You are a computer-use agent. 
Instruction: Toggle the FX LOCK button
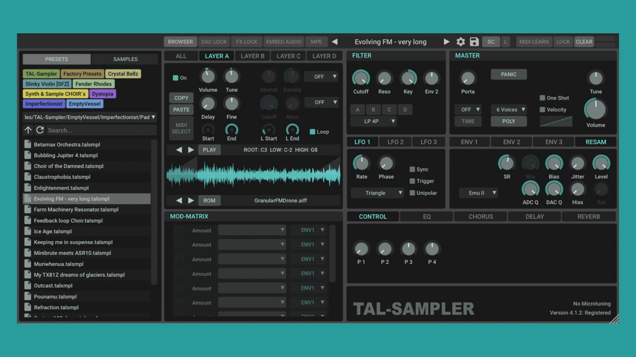[247, 42]
